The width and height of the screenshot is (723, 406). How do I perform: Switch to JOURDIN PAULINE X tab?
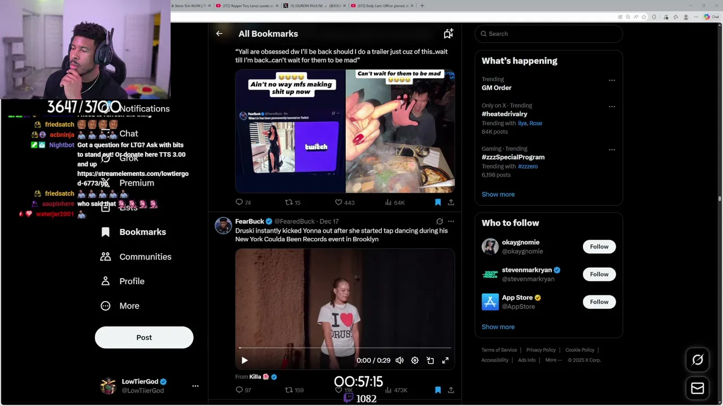click(315, 6)
